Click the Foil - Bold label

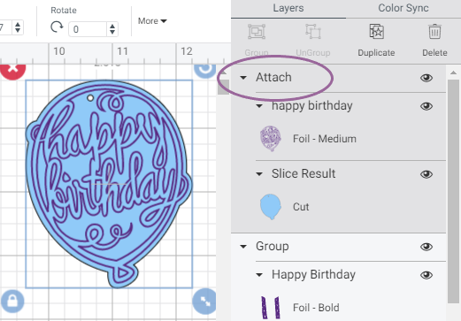(316, 308)
